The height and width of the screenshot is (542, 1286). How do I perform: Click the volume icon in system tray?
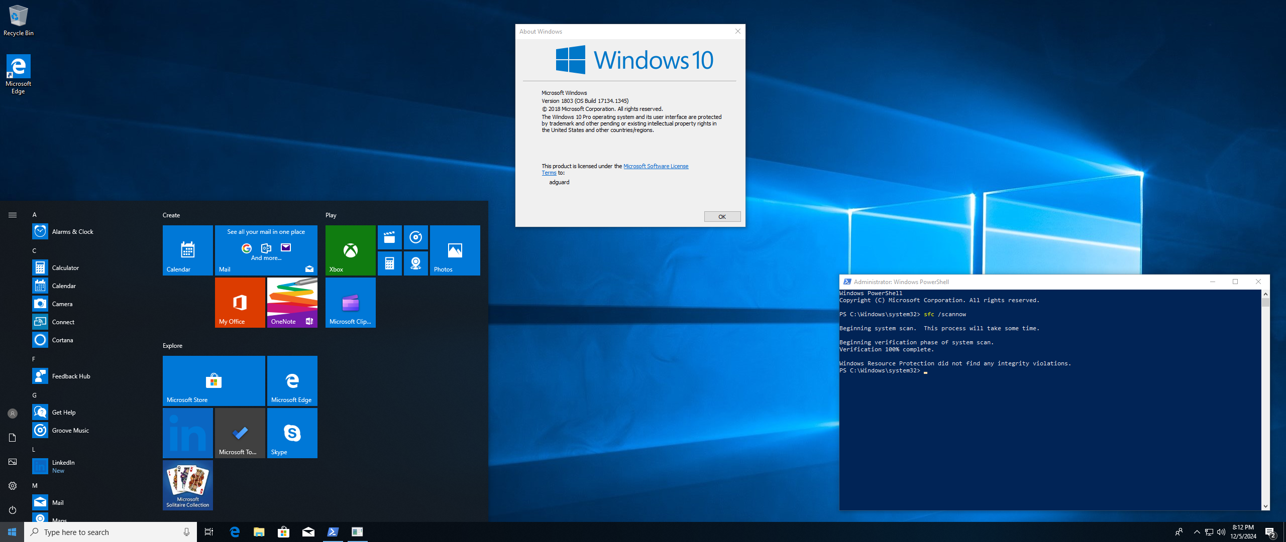[x=1221, y=532]
